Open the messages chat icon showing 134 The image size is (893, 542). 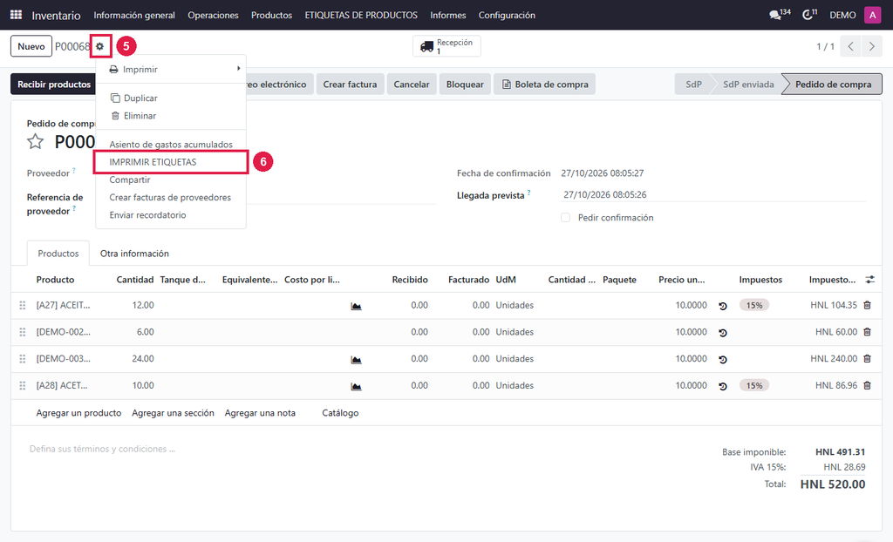[780, 14]
